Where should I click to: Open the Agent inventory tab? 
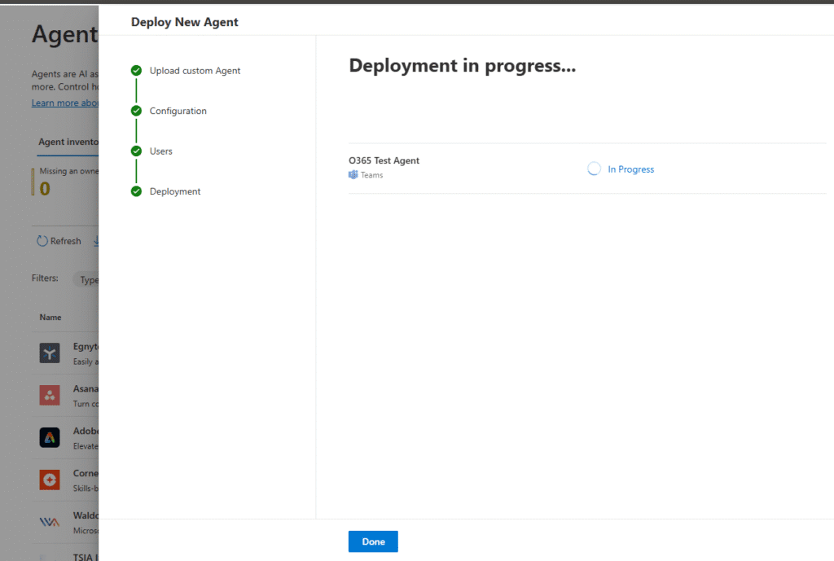(68, 142)
